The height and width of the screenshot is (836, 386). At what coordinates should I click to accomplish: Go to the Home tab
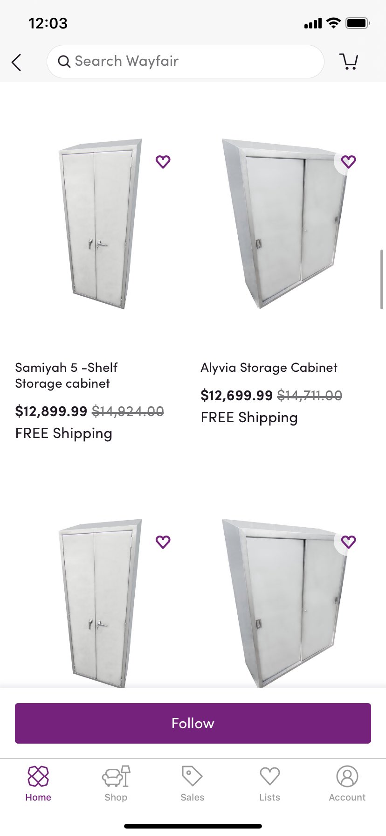point(38,784)
